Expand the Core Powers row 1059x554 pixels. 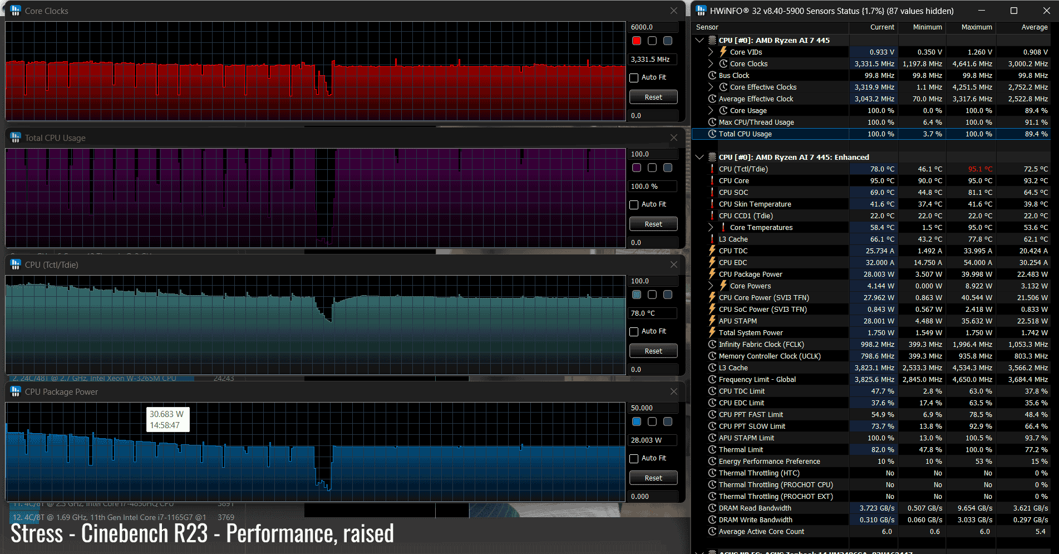(x=711, y=286)
